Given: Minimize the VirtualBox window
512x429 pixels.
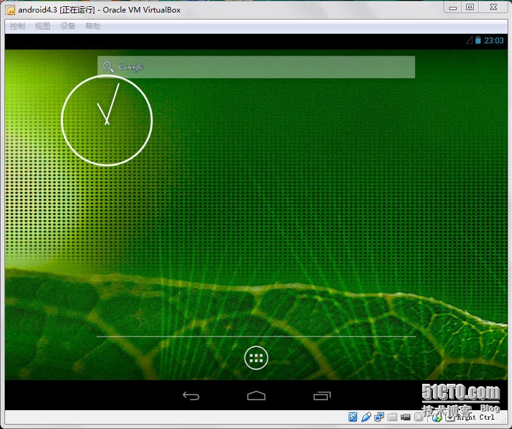Looking at the screenshot, I should [453, 8].
